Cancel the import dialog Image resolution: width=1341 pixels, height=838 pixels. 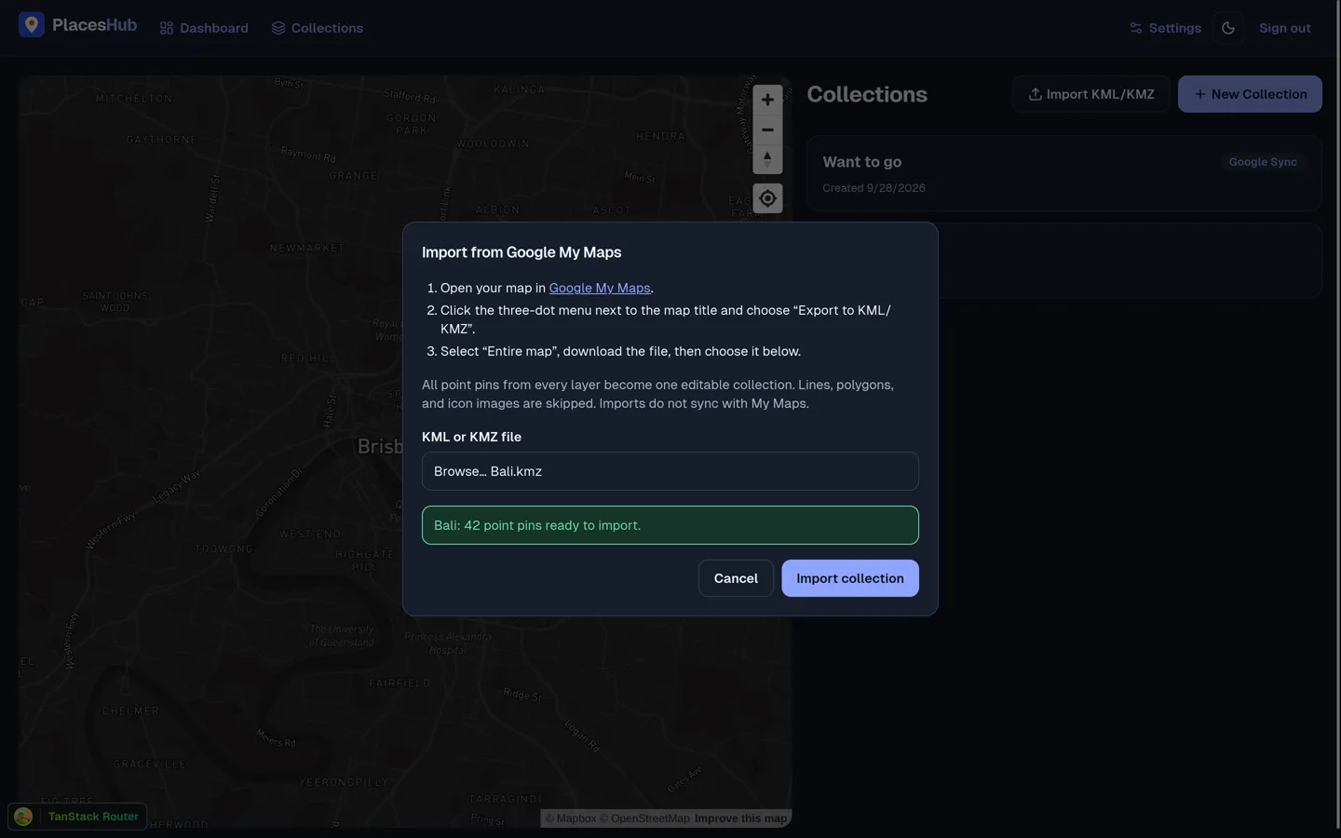coord(736,578)
